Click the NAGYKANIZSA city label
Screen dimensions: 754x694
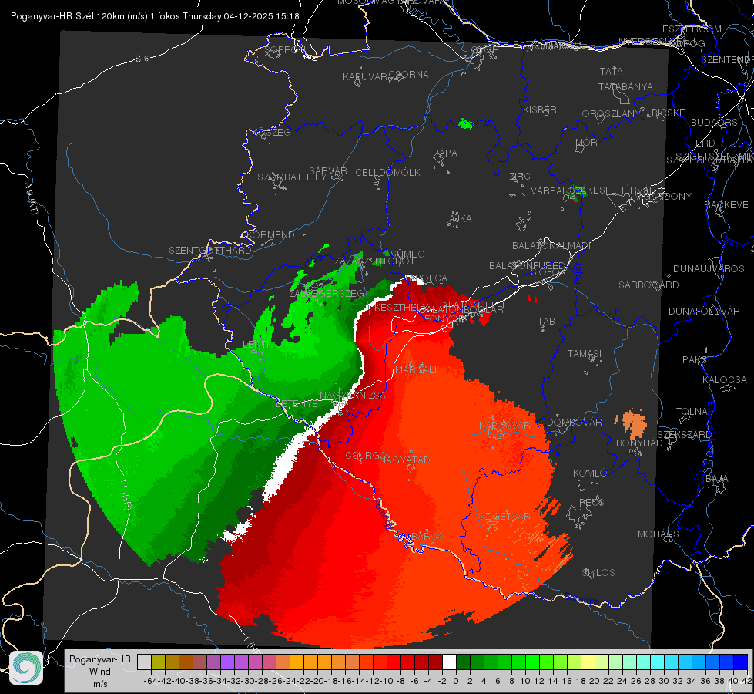(x=353, y=396)
